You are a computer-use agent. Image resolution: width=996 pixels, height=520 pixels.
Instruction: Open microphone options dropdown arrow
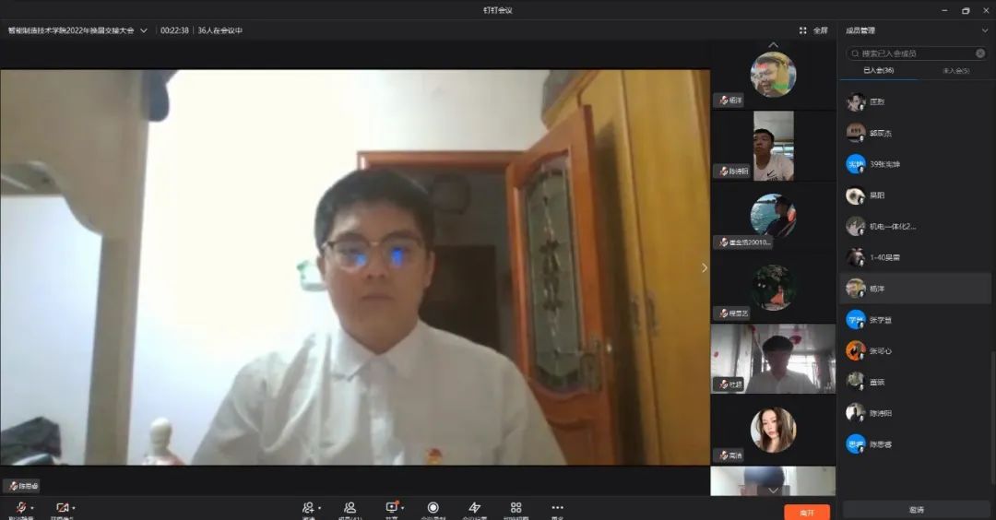[32, 508]
